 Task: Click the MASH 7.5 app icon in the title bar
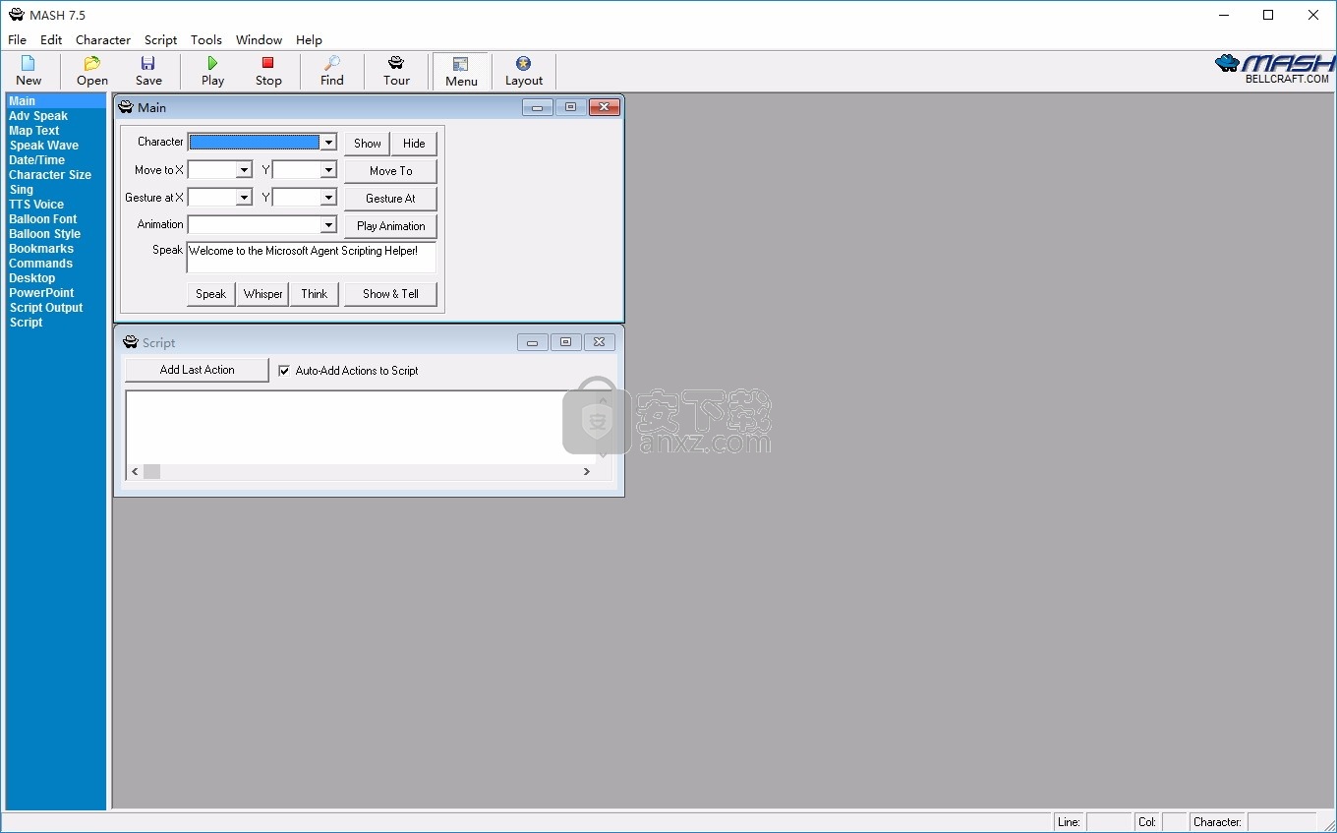(16, 15)
